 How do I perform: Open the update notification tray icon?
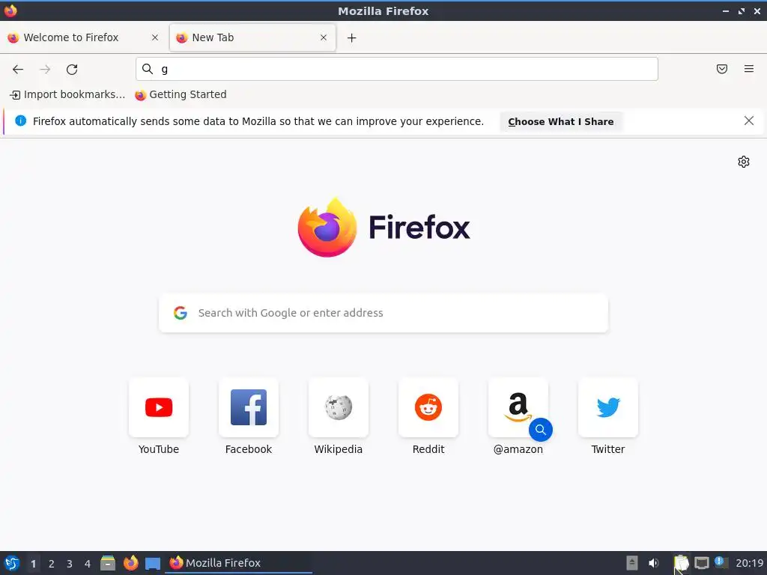(721, 563)
